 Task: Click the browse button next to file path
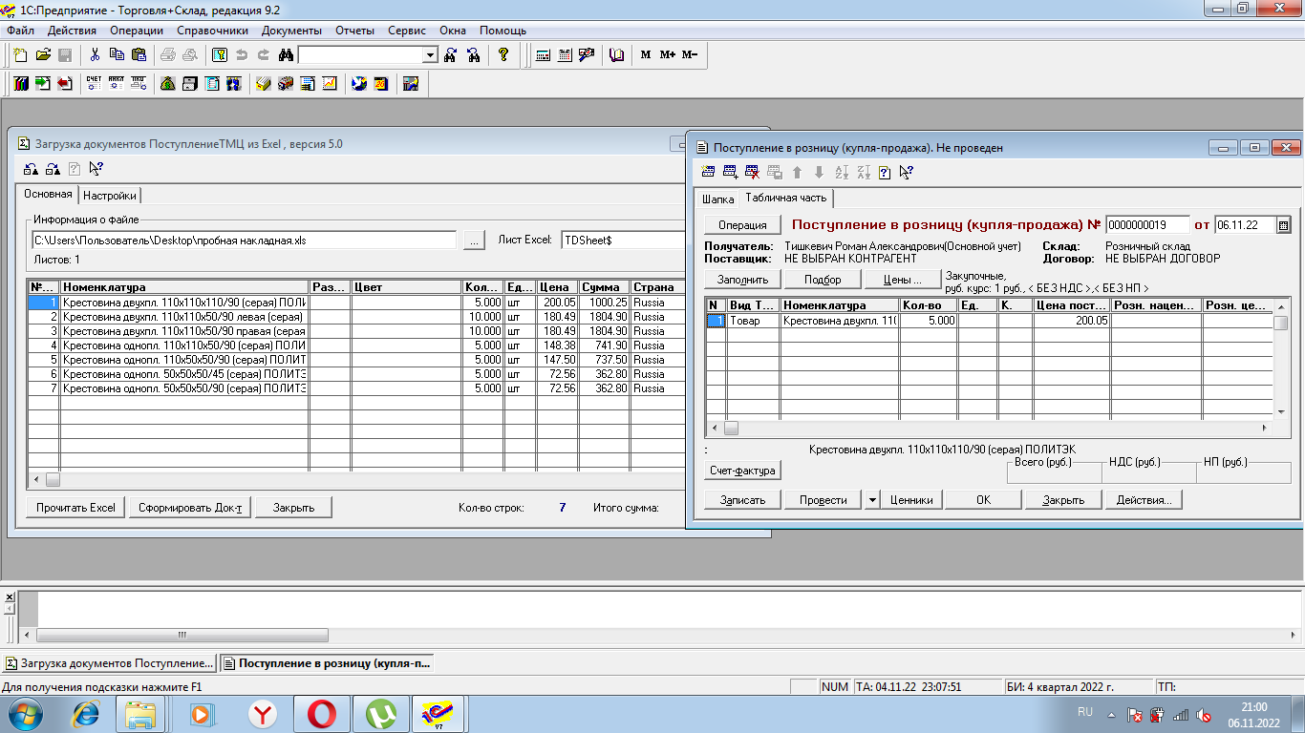[475, 241]
